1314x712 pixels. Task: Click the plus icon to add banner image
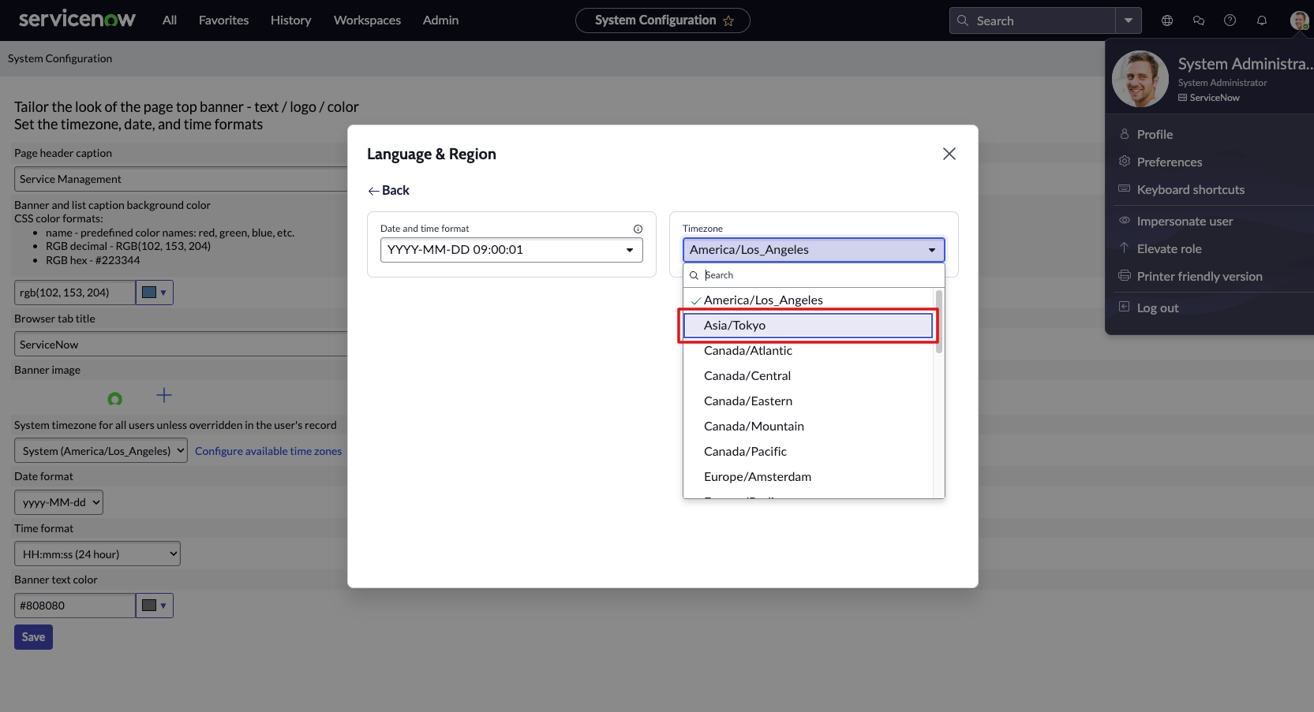(x=164, y=395)
